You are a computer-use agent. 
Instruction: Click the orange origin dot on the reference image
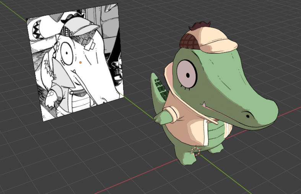(80, 62)
